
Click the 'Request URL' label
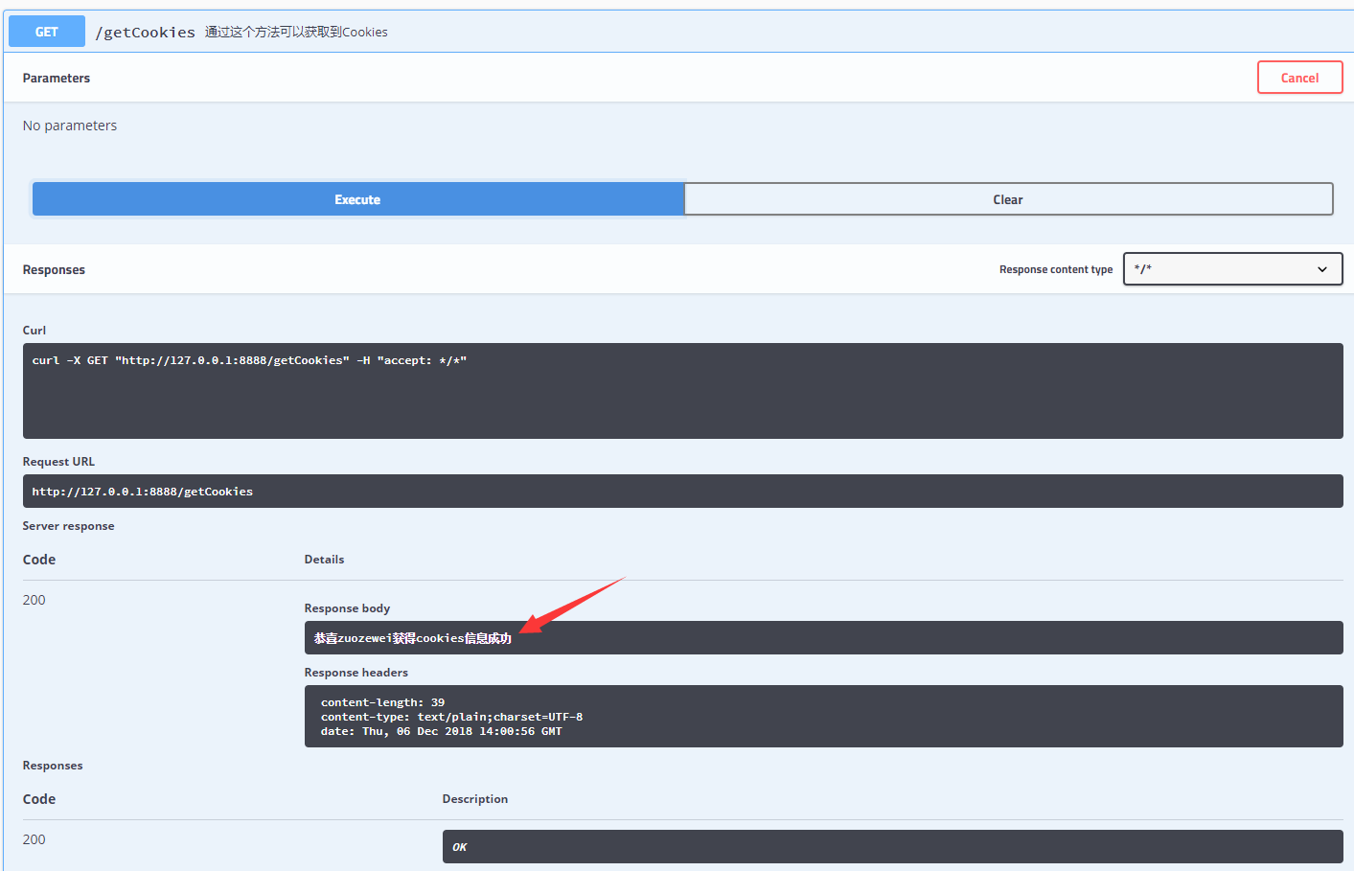(x=58, y=462)
